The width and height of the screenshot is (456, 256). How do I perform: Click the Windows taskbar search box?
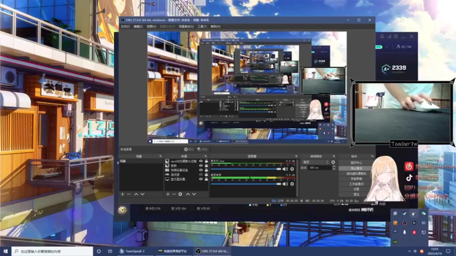click(52, 251)
